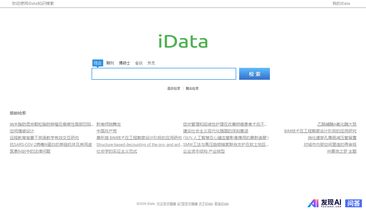Open recent search 企业资本结构 产业转型
Viewport: 366px width, 210px height.
(204, 151)
